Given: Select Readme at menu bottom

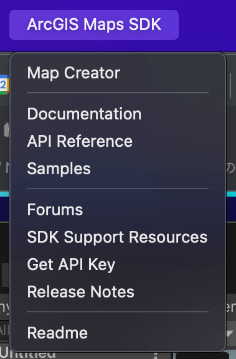Looking at the screenshot, I should (x=118, y=332).
